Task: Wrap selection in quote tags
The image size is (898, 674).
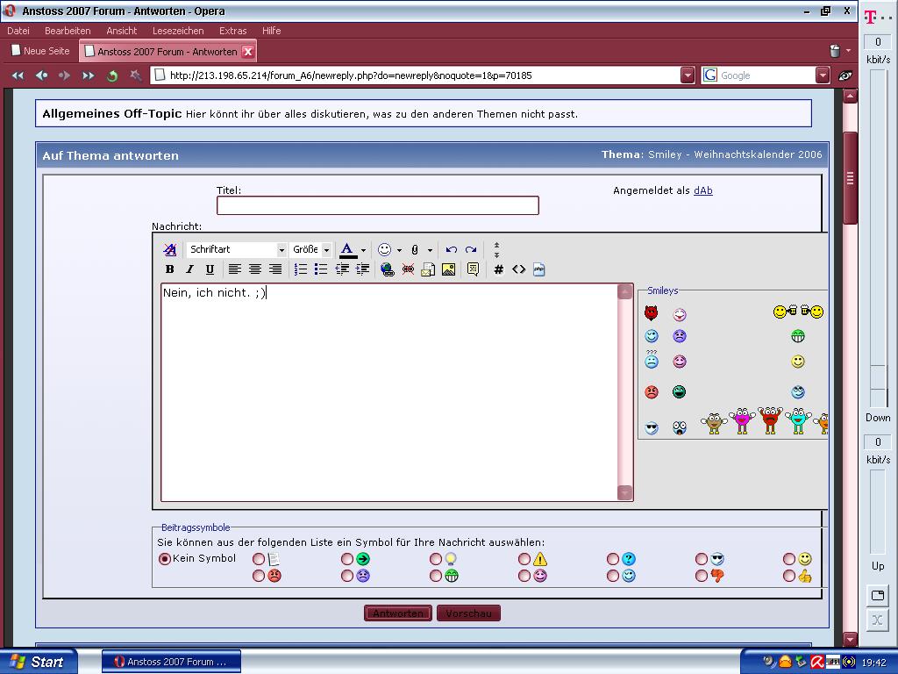Action: [x=473, y=269]
